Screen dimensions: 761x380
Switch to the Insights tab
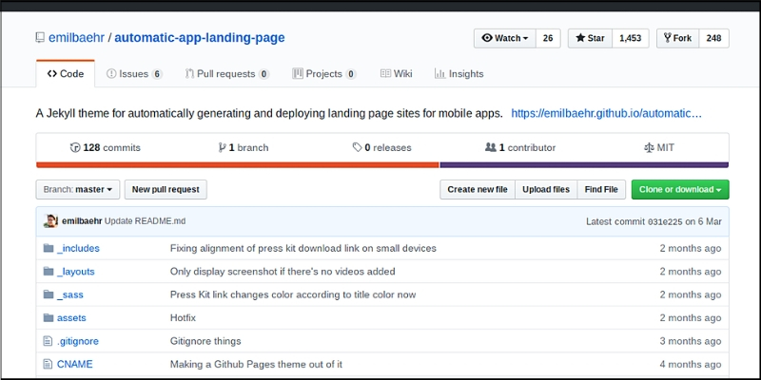click(459, 74)
